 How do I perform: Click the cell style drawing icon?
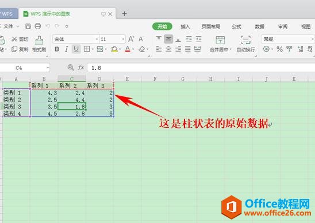tap(100, 49)
